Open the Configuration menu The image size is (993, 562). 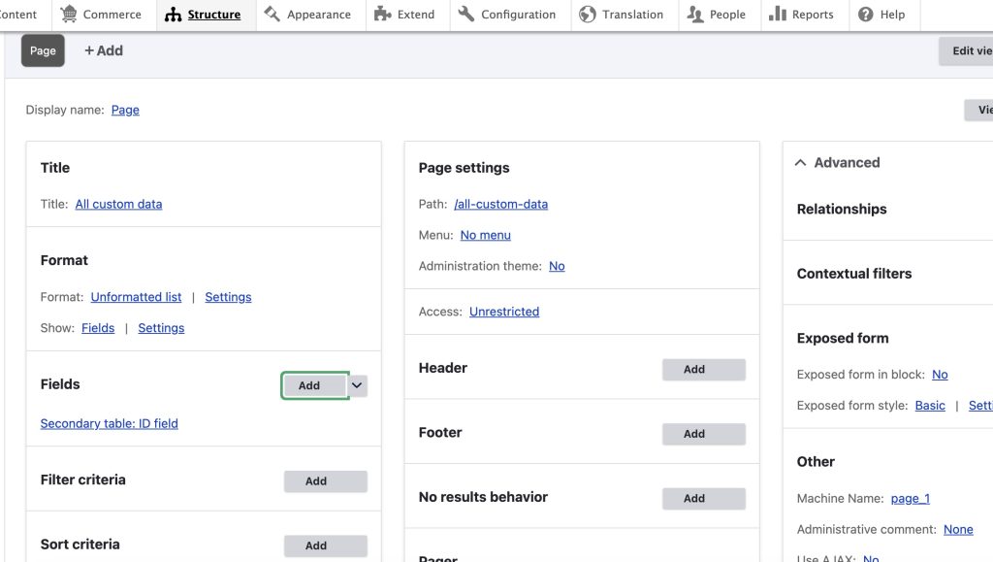point(510,15)
